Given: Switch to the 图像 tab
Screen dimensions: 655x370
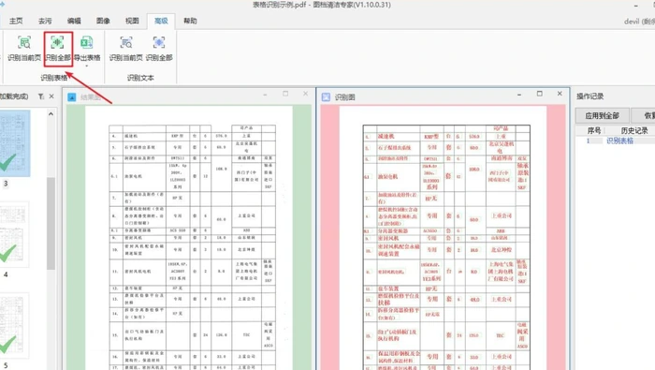Looking at the screenshot, I should pos(103,21).
